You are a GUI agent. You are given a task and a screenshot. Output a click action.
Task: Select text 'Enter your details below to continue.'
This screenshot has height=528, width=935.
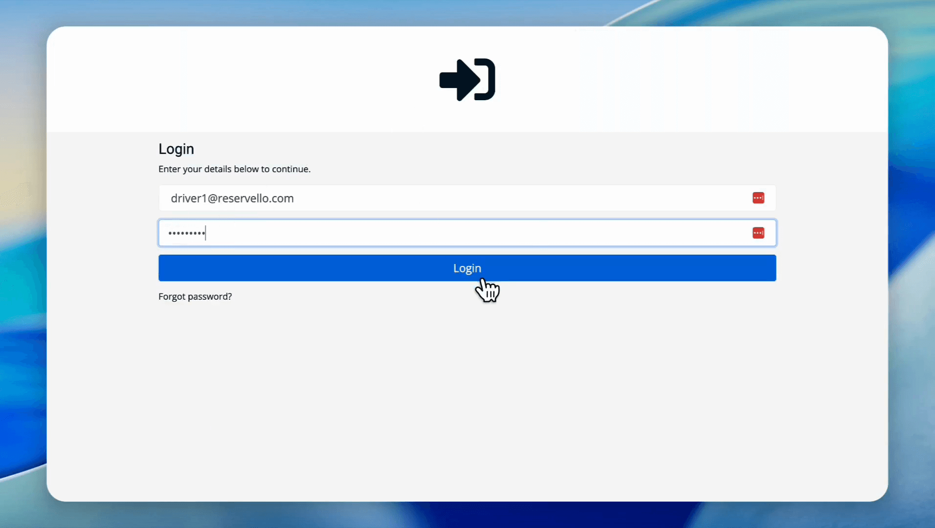point(234,169)
